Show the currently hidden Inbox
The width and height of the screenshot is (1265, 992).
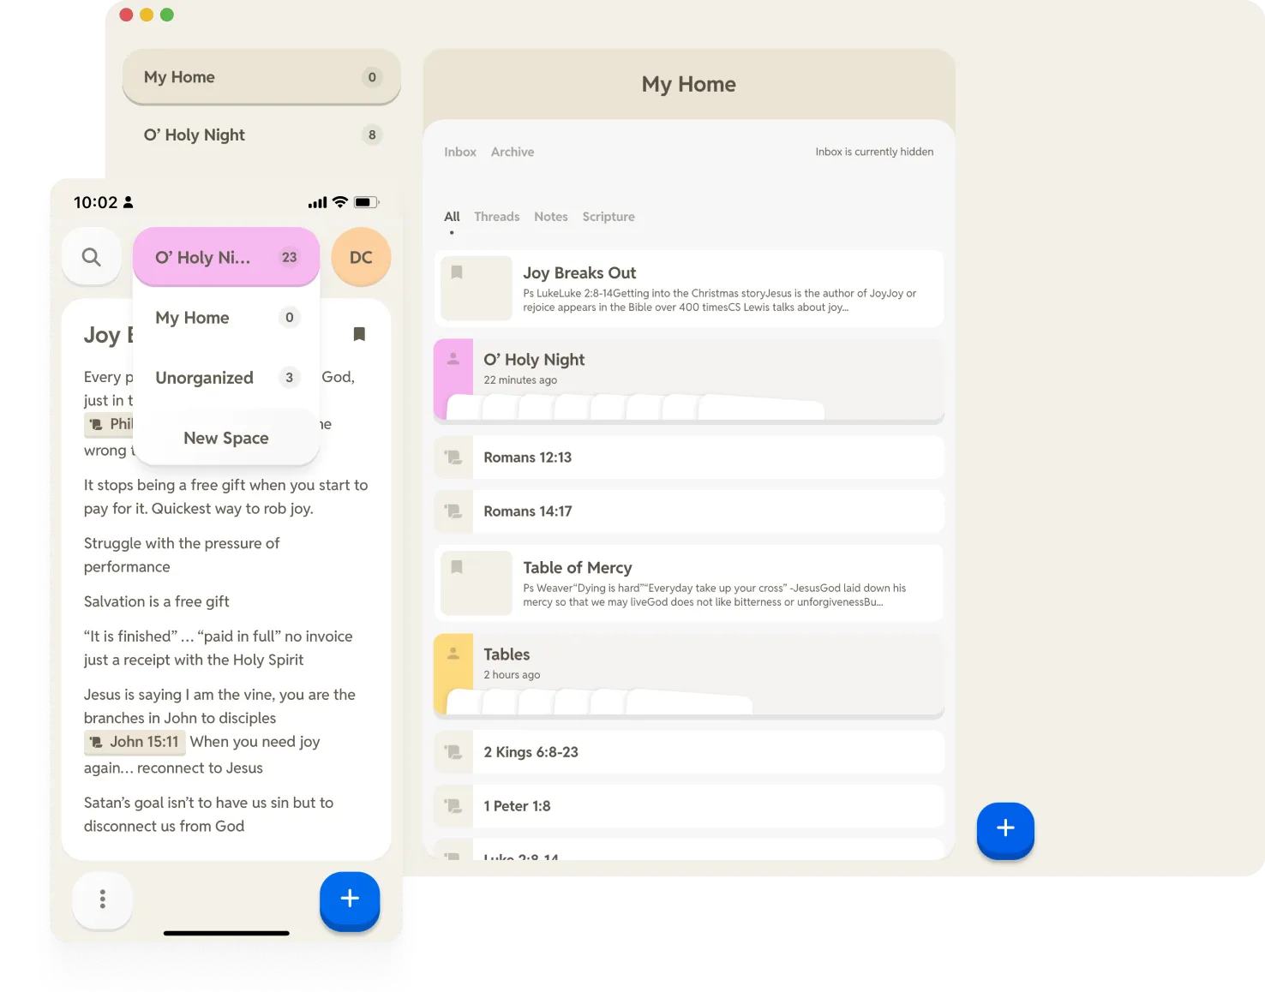tap(874, 152)
